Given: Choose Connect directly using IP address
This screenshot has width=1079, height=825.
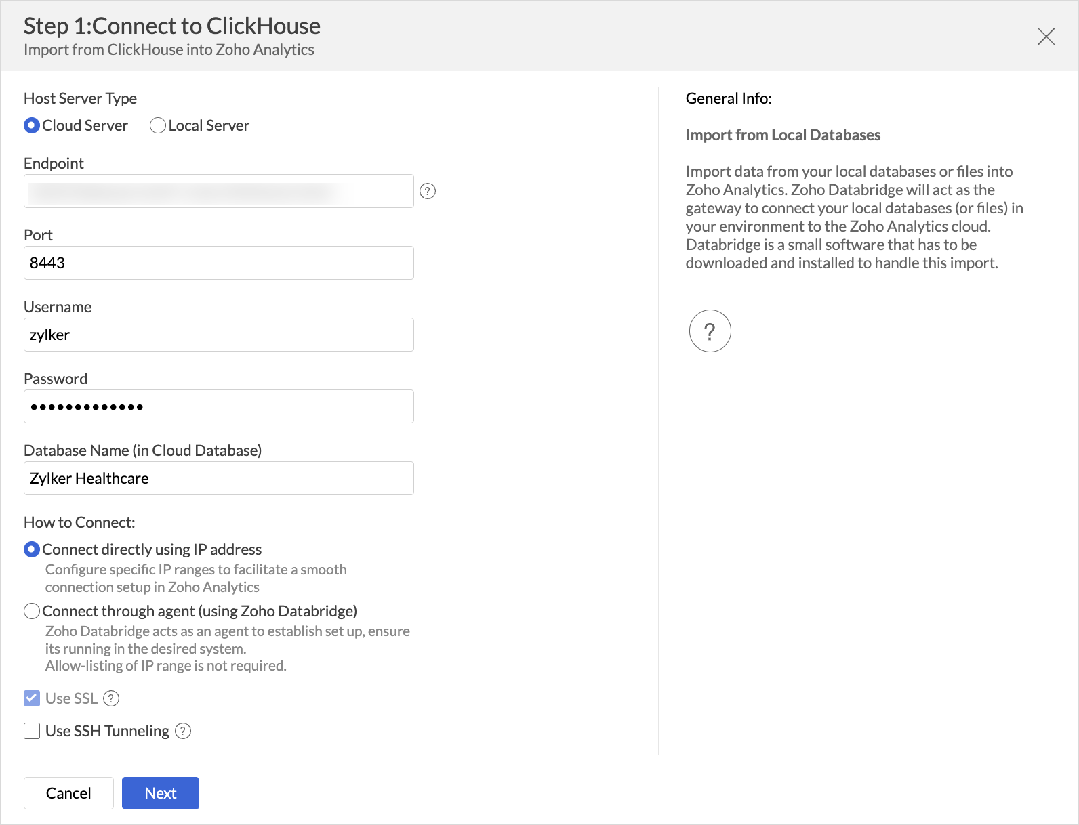Looking at the screenshot, I should pos(32,549).
